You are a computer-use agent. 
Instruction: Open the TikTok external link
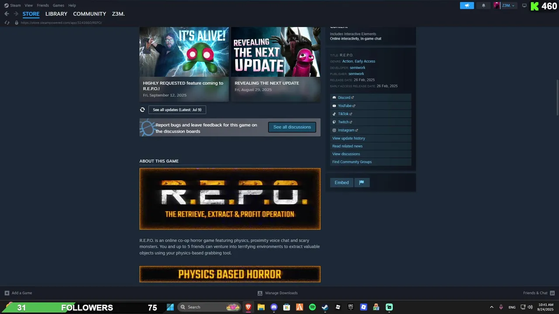tap(371, 114)
